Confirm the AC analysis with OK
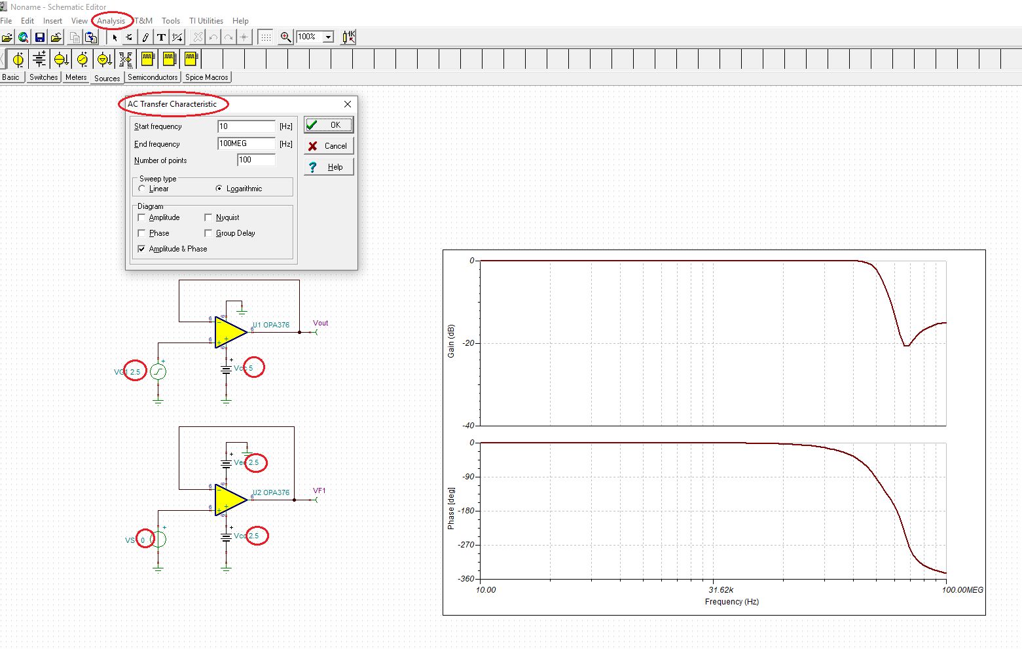1022x649 pixels. pyautogui.click(x=329, y=125)
